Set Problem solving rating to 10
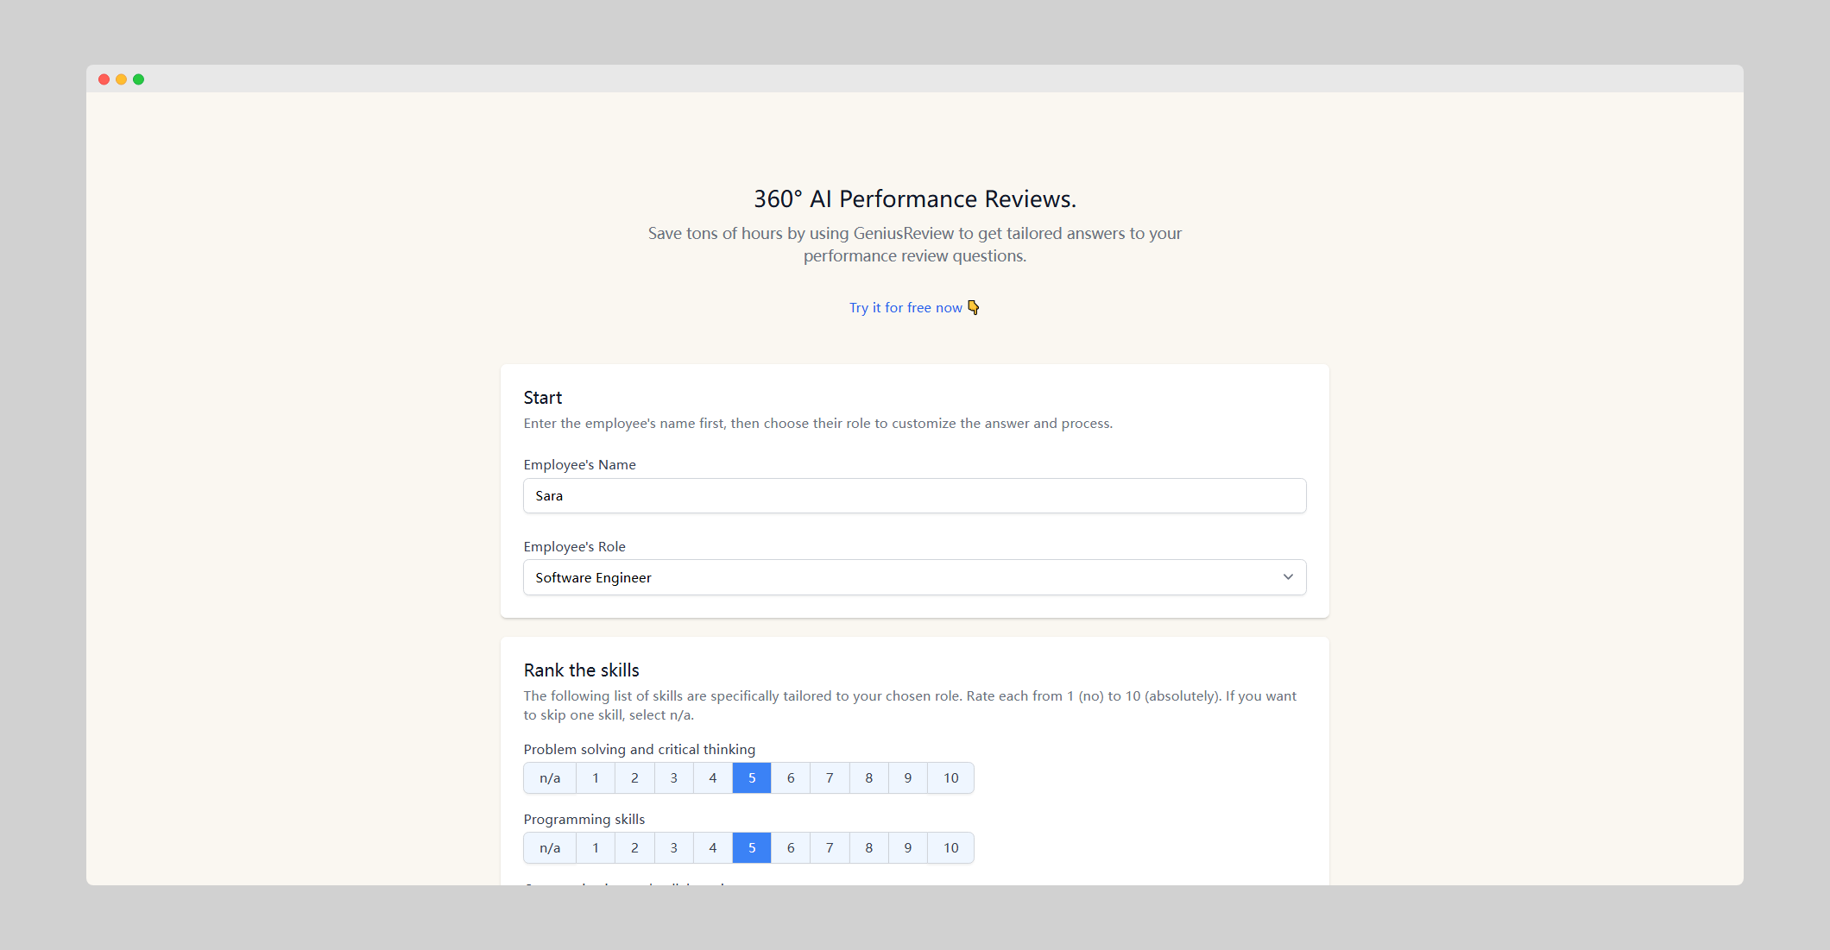This screenshot has height=950, width=1830. coord(950,778)
